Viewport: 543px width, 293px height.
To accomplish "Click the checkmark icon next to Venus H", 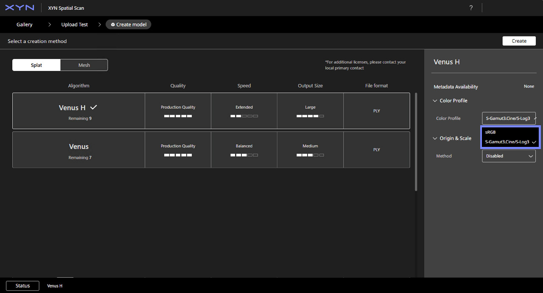I will 94,107.
